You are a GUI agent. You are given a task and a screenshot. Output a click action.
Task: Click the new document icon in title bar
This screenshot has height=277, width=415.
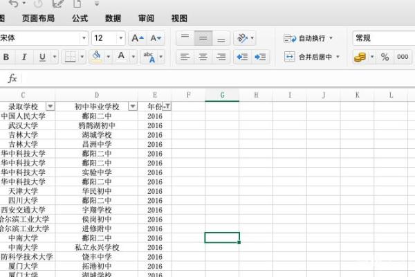click(x=77, y=3)
